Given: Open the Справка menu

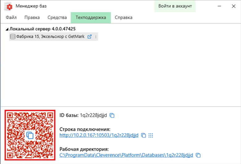Looking at the screenshot, I should (x=123, y=18).
